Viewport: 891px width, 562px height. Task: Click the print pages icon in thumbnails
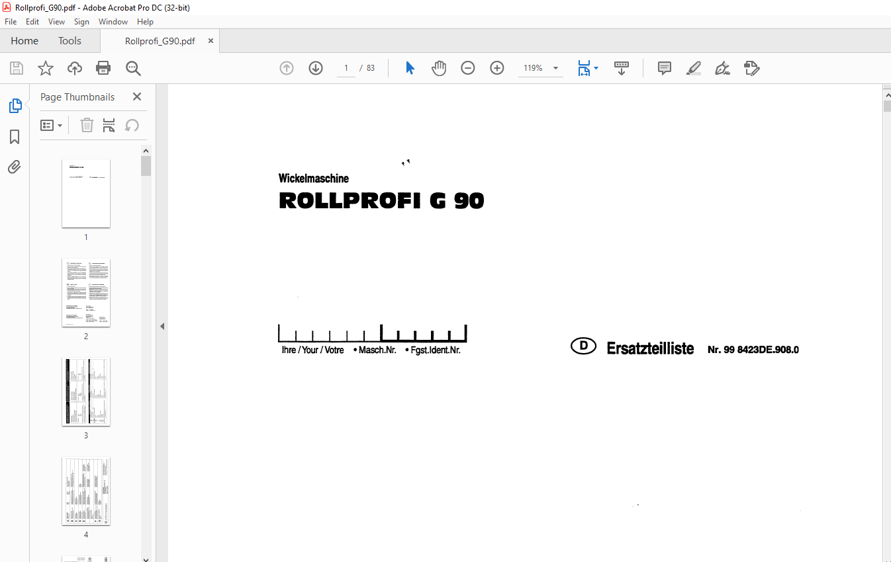[109, 125]
